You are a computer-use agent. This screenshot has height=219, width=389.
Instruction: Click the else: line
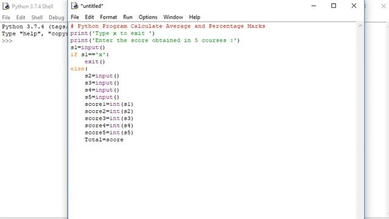coord(79,69)
